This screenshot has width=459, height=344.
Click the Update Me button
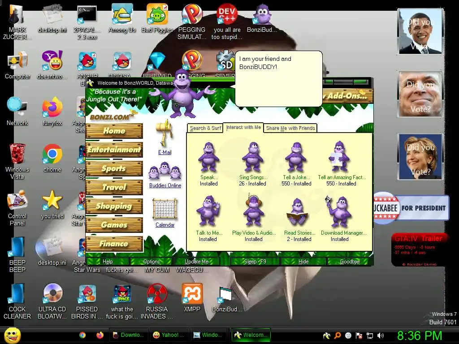point(196,261)
